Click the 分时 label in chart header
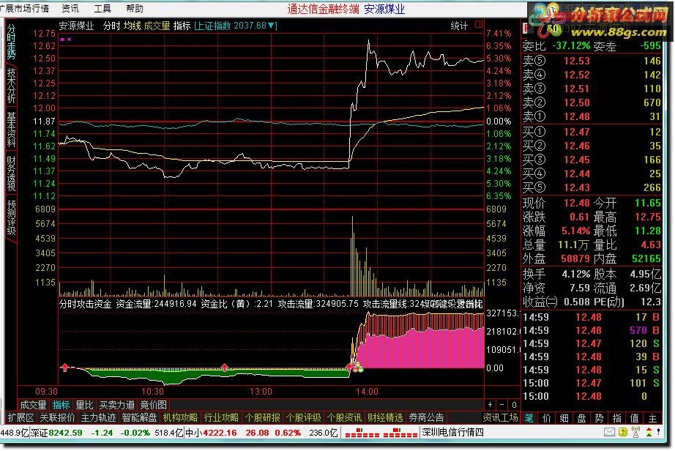The width and height of the screenshot is (675, 451). [x=111, y=26]
